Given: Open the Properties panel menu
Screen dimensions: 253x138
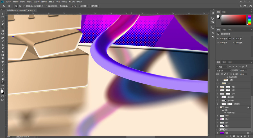Looking at the screenshot, I should tap(251, 30).
